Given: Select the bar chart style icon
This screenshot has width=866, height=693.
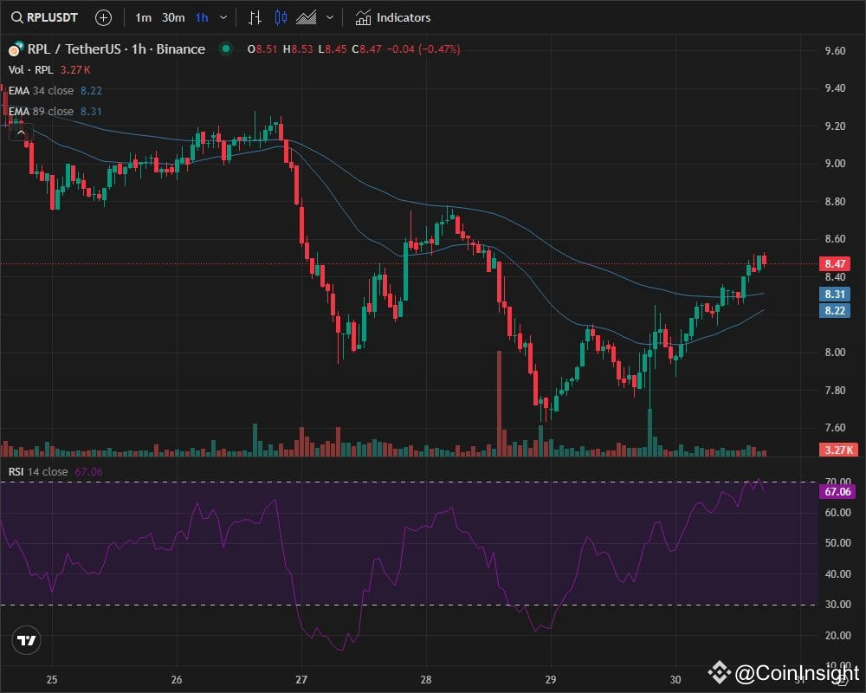Looking at the screenshot, I should point(254,17).
